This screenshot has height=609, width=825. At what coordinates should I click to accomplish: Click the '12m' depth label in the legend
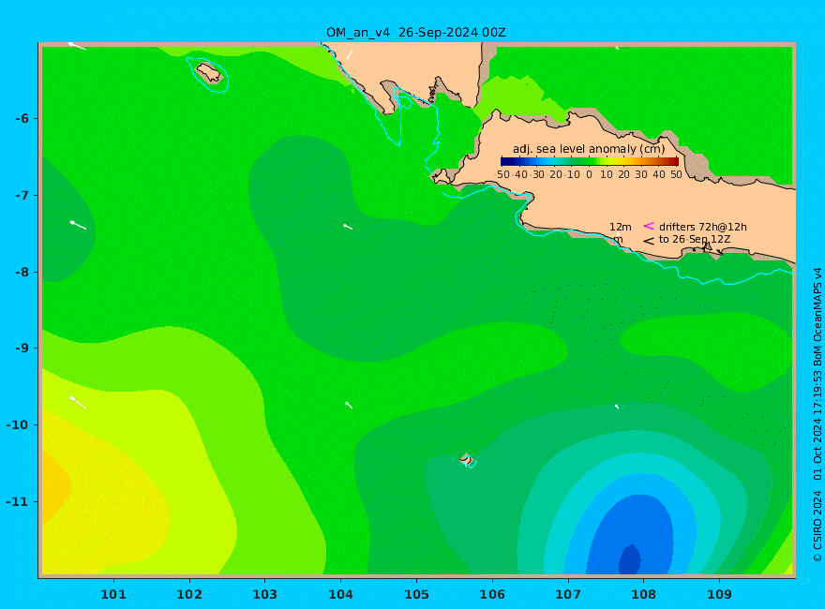621,227
